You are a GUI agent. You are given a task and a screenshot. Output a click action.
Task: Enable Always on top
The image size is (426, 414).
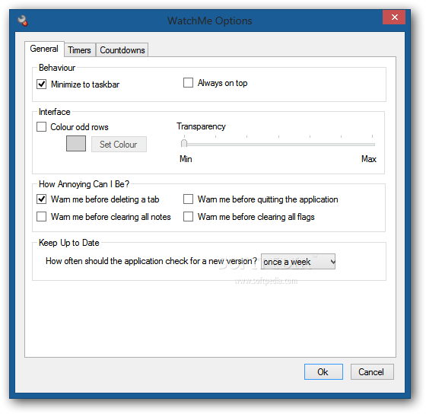click(188, 83)
